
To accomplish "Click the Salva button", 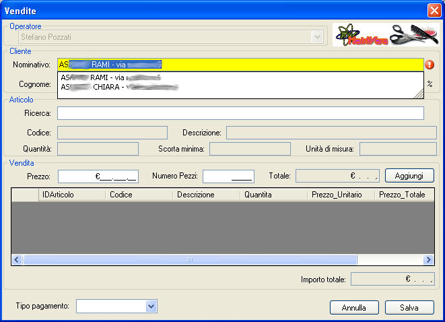I will point(409,308).
